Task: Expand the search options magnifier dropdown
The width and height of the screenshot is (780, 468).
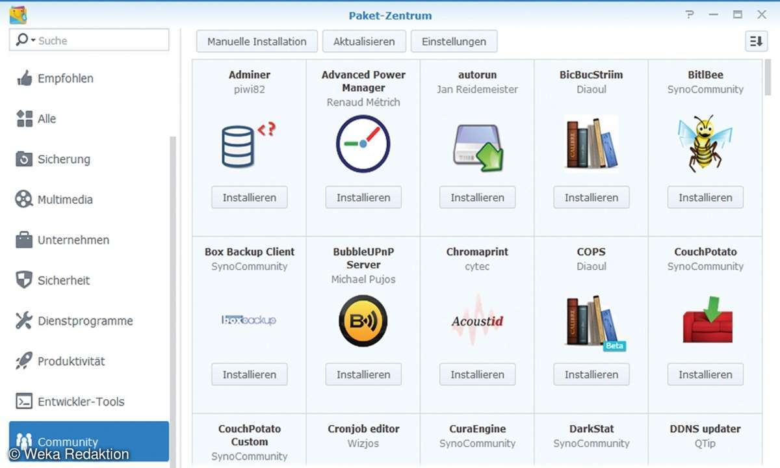Action: [x=25, y=40]
